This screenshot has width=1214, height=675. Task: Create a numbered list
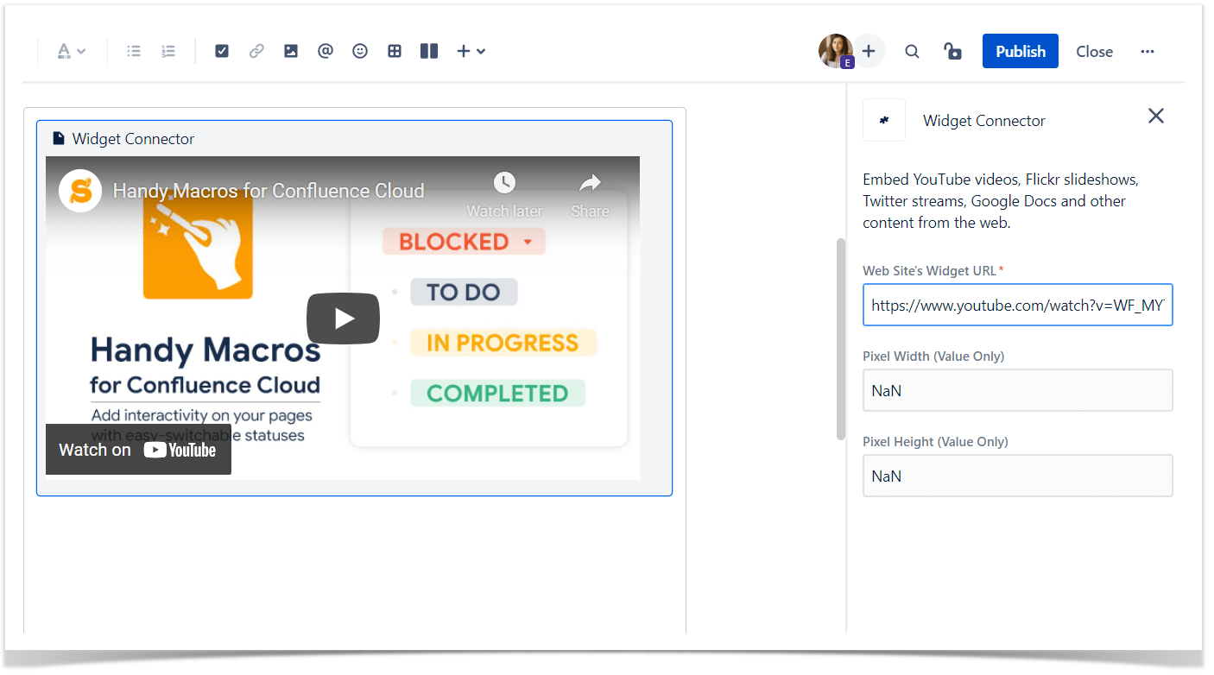tap(168, 51)
